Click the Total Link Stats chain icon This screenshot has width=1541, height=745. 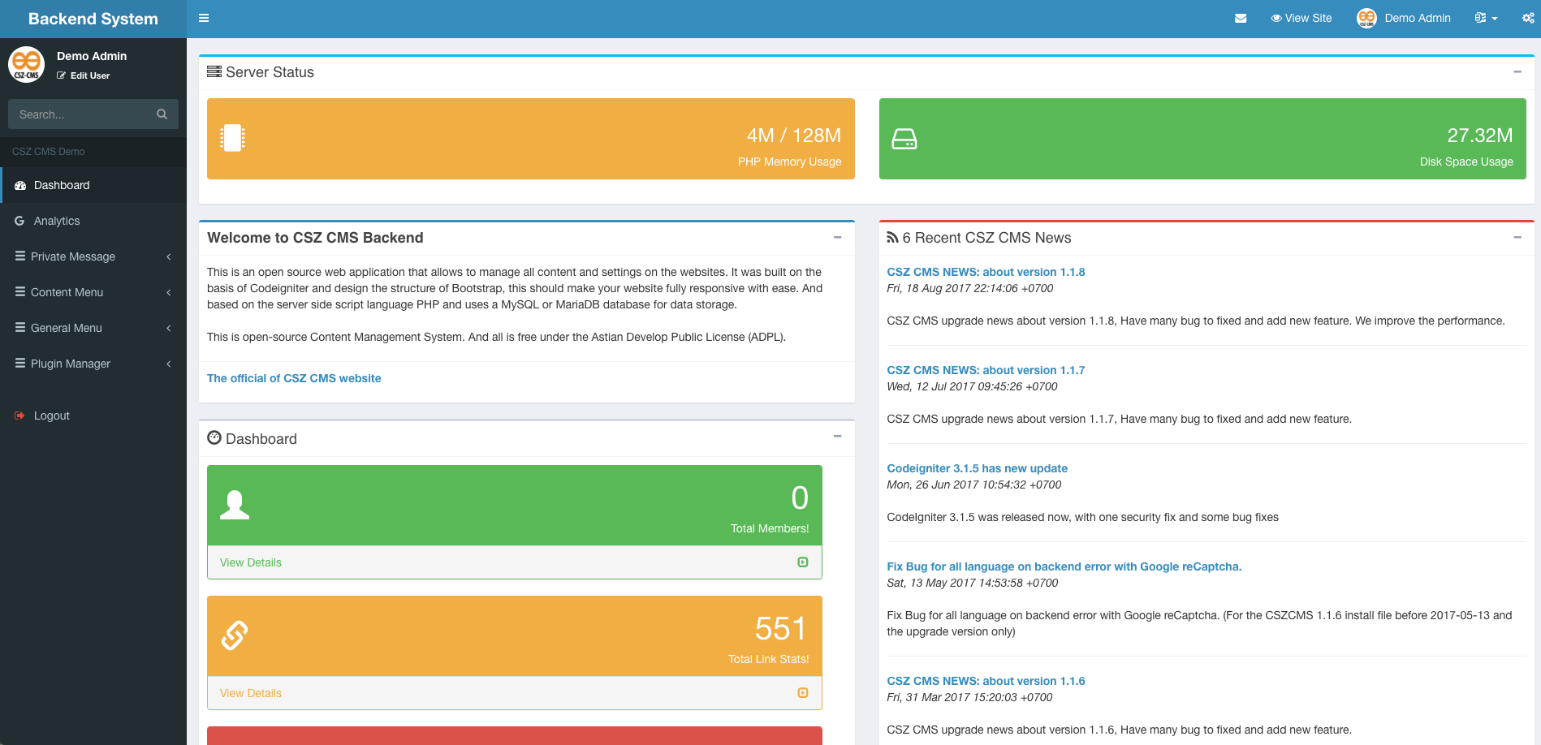pos(235,635)
